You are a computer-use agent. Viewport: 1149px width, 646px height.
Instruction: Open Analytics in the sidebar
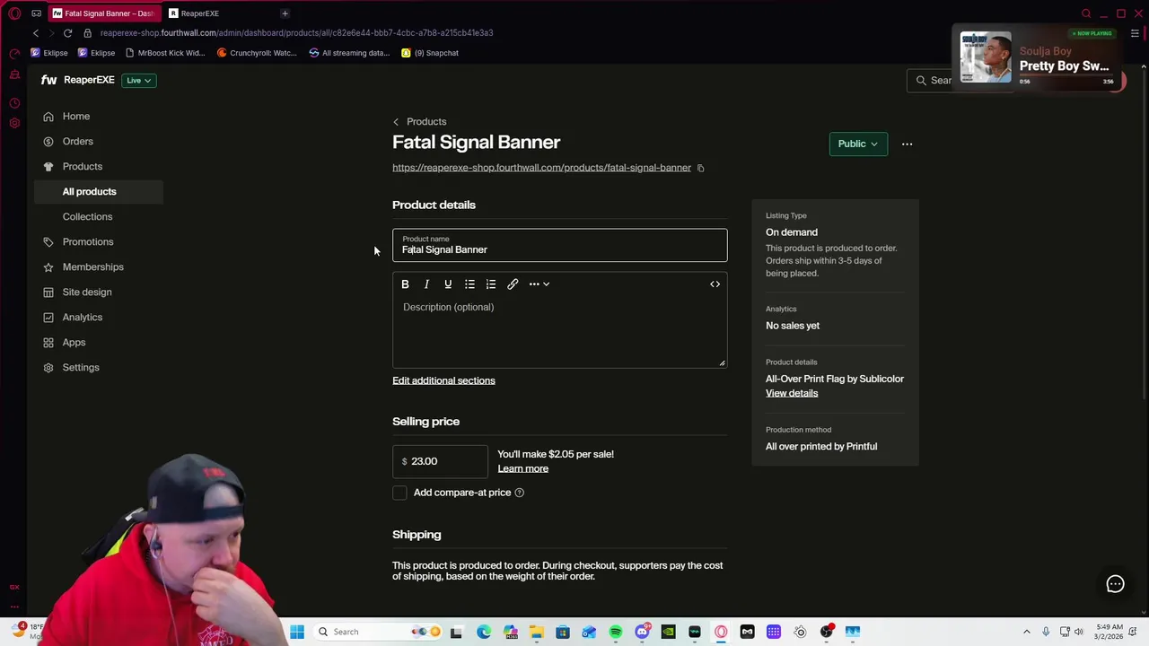coord(83,318)
